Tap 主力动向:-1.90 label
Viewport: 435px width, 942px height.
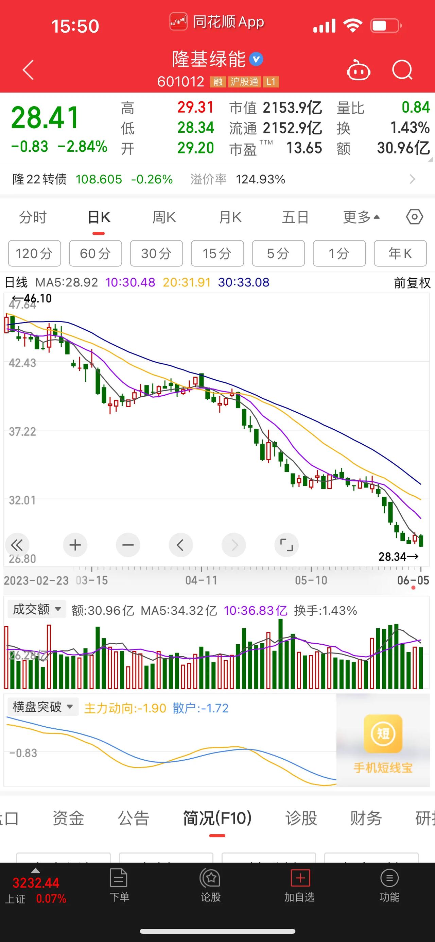125,708
